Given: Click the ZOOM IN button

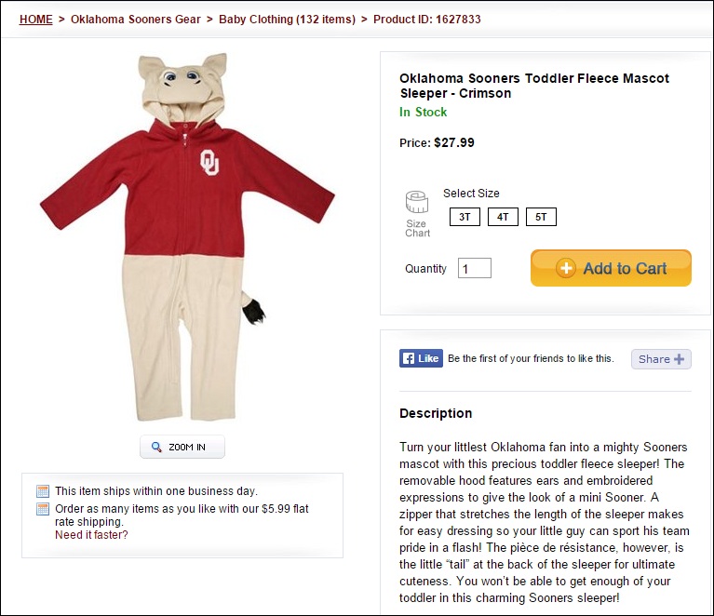Looking at the screenshot, I should click(x=182, y=448).
